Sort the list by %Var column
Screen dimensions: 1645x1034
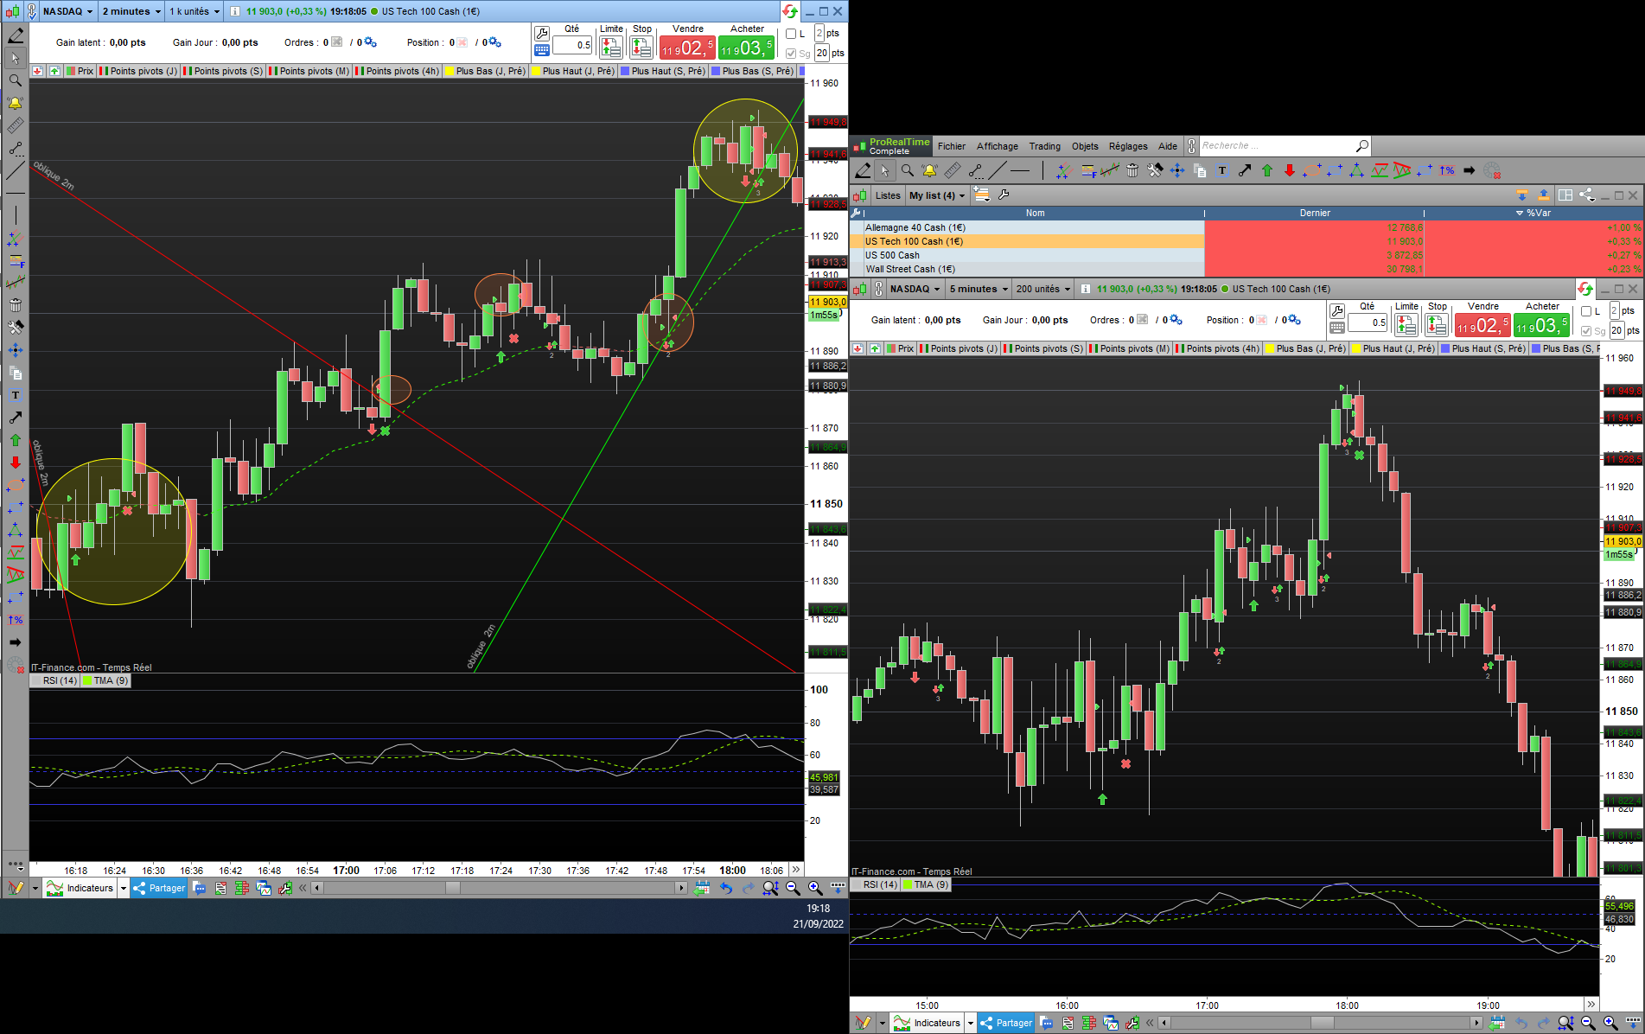(1534, 213)
